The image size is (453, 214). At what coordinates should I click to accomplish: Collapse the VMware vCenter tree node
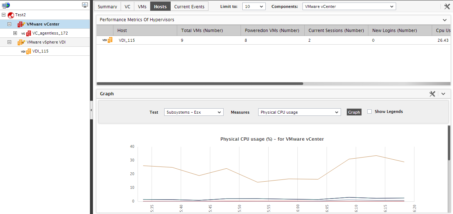point(9,24)
